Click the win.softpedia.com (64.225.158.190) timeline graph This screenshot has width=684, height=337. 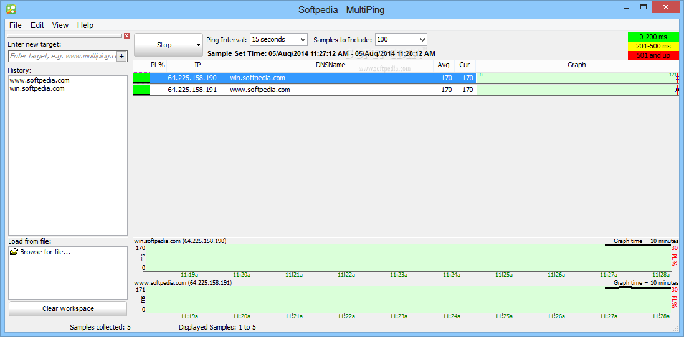[409, 258]
